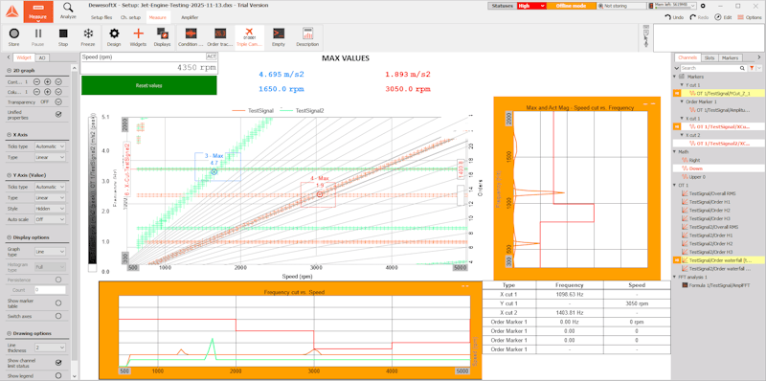Viewport: 766px width, 381px height.
Task: Click the red filter funnel icon
Action: pos(752,68)
